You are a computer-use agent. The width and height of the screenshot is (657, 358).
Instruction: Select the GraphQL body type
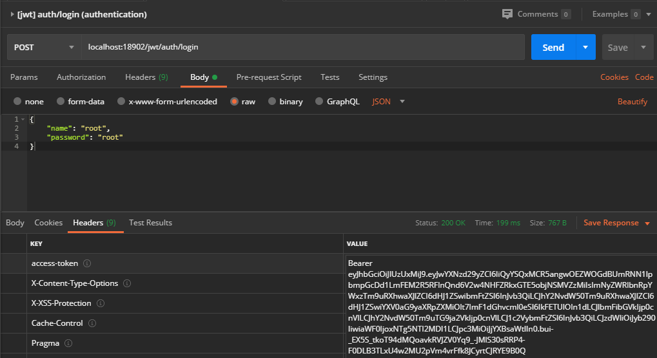(x=319, y=101)
